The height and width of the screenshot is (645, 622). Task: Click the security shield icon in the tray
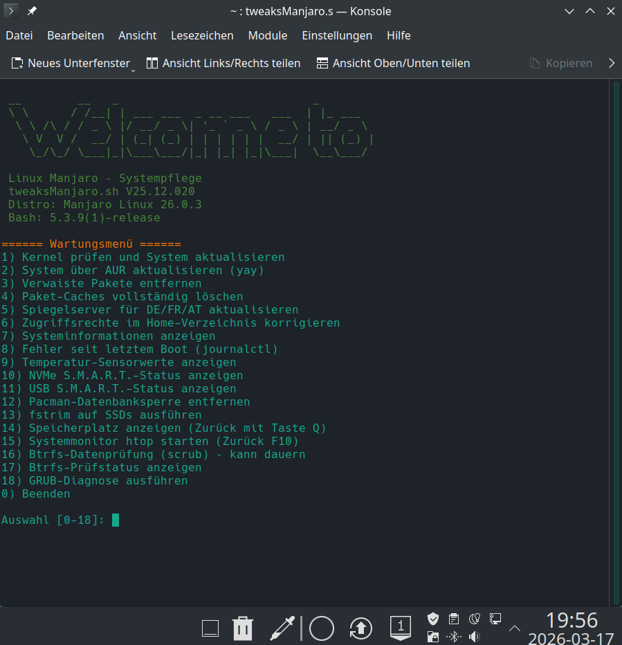pyautogui.click(x=433, y=618)
